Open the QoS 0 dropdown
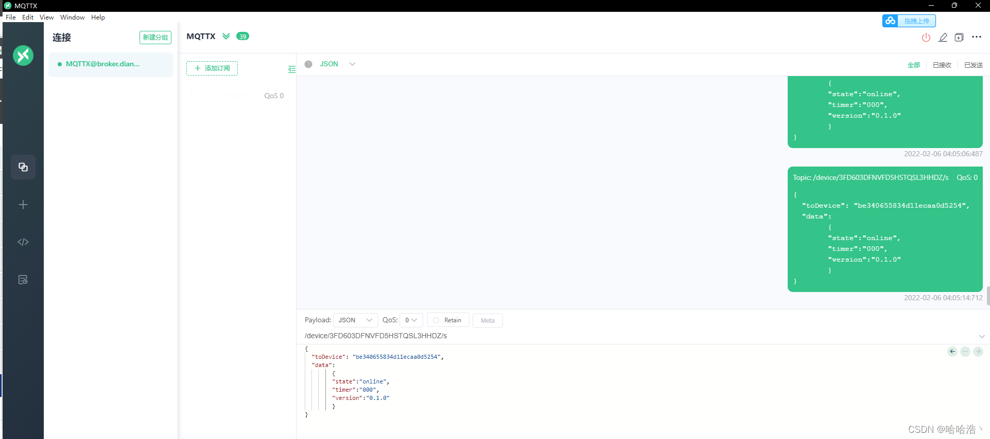This screenshot has height=439, width=990. [x=411, y=320]
